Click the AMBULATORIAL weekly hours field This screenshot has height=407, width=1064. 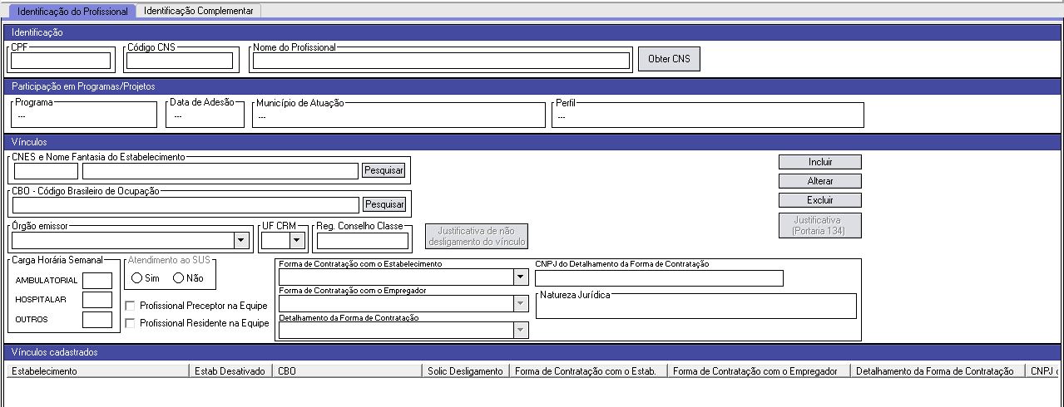97,280
